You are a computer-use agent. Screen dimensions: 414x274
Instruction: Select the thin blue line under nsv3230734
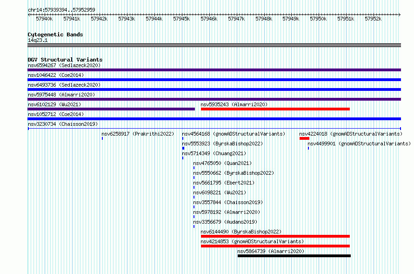tap(214, 129)
